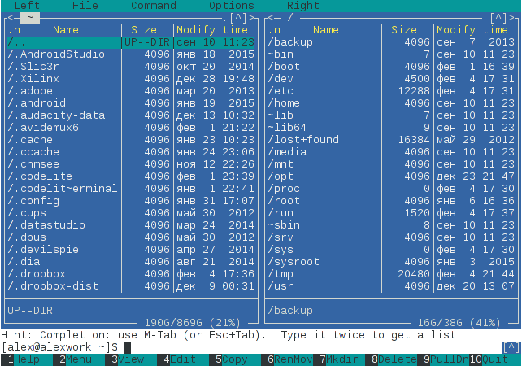This screenshot has height=366, width=522.
Task: Open the Options menu
Action: (232, 6)
